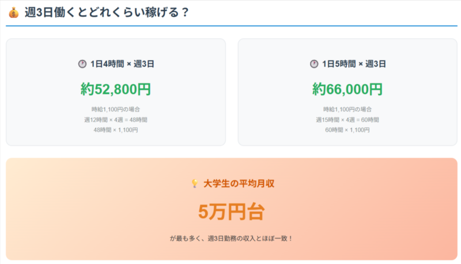Click the blue divider line under heading

click(x=232, y=26)
